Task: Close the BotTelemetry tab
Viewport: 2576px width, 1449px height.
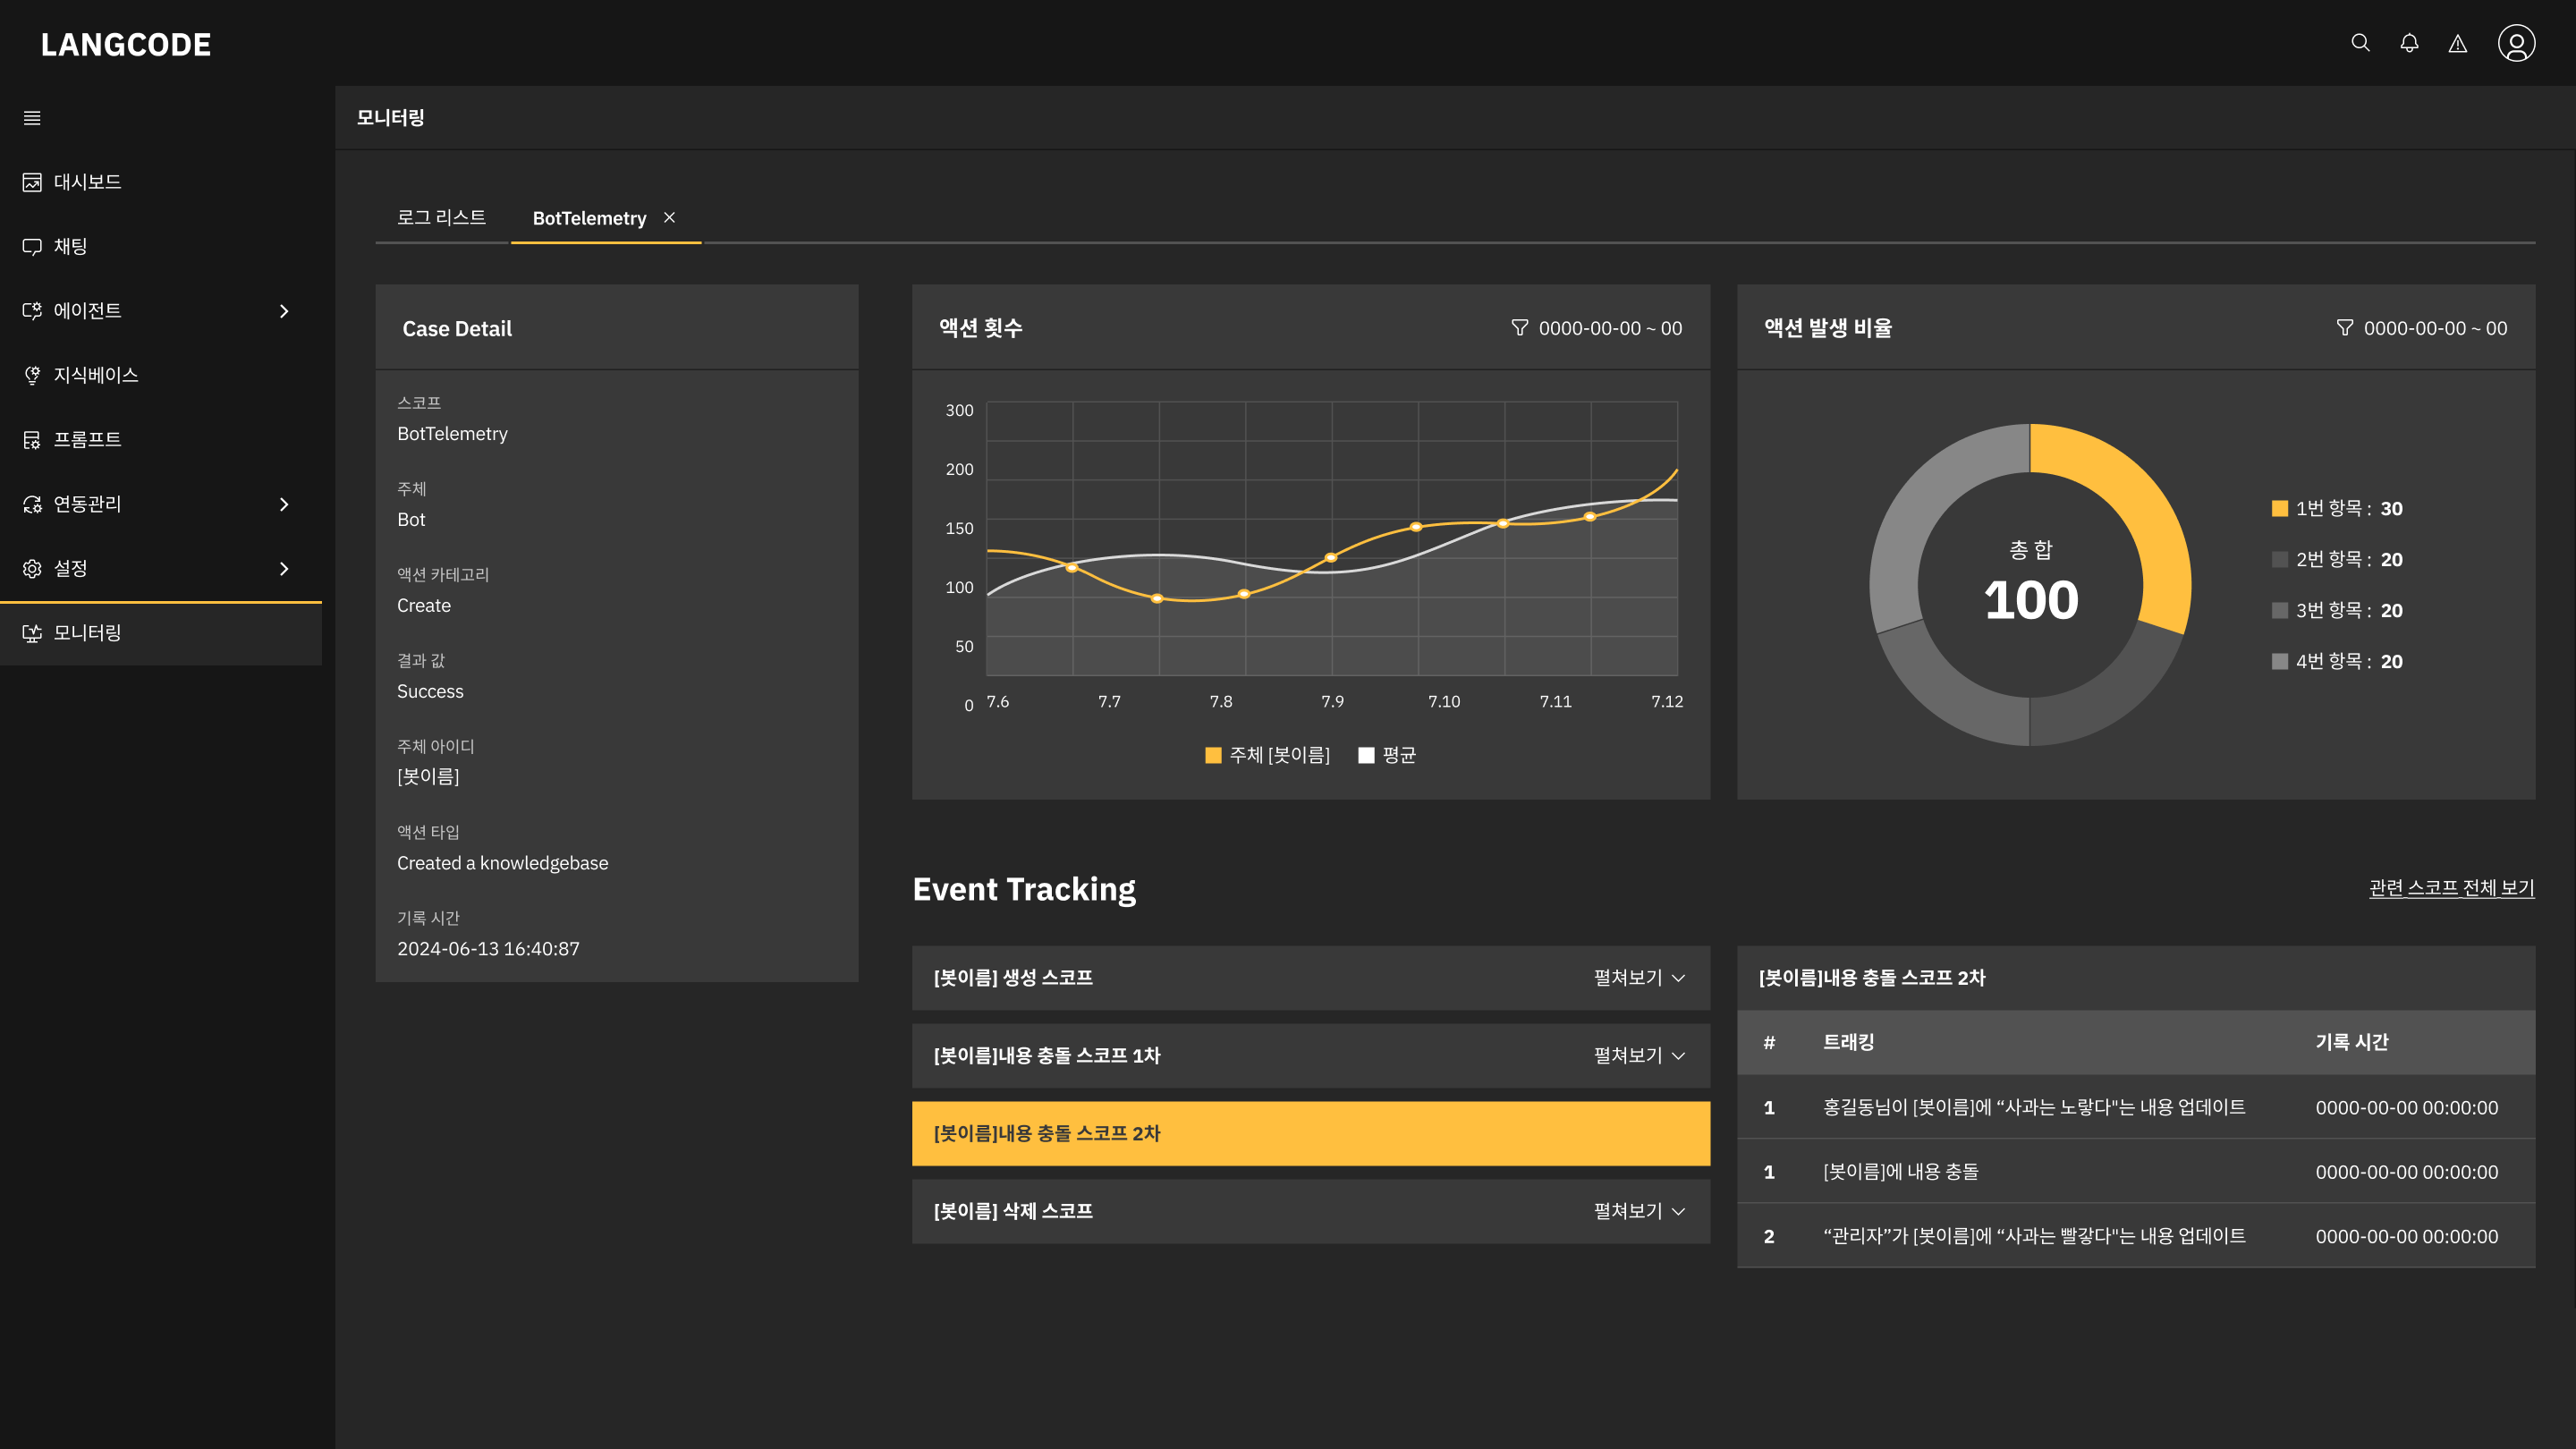Action: click(669, 217)
